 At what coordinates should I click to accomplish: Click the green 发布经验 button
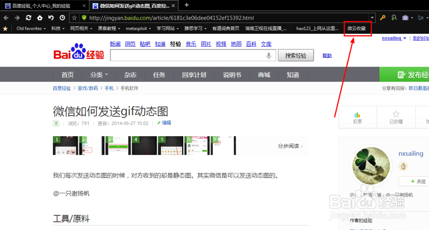click(x=404, y=75)
